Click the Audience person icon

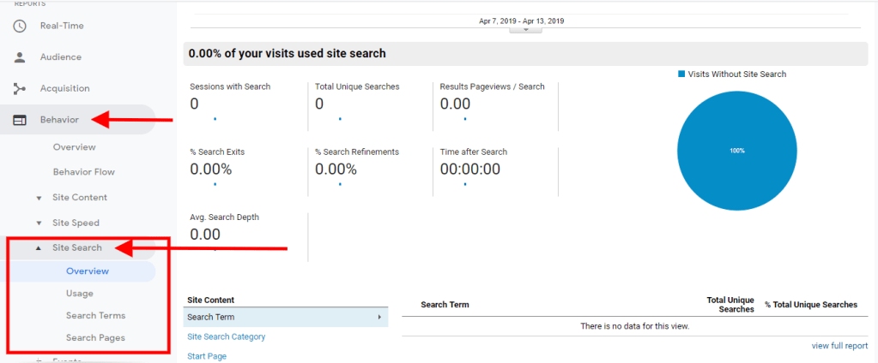(x=20, y=57)
